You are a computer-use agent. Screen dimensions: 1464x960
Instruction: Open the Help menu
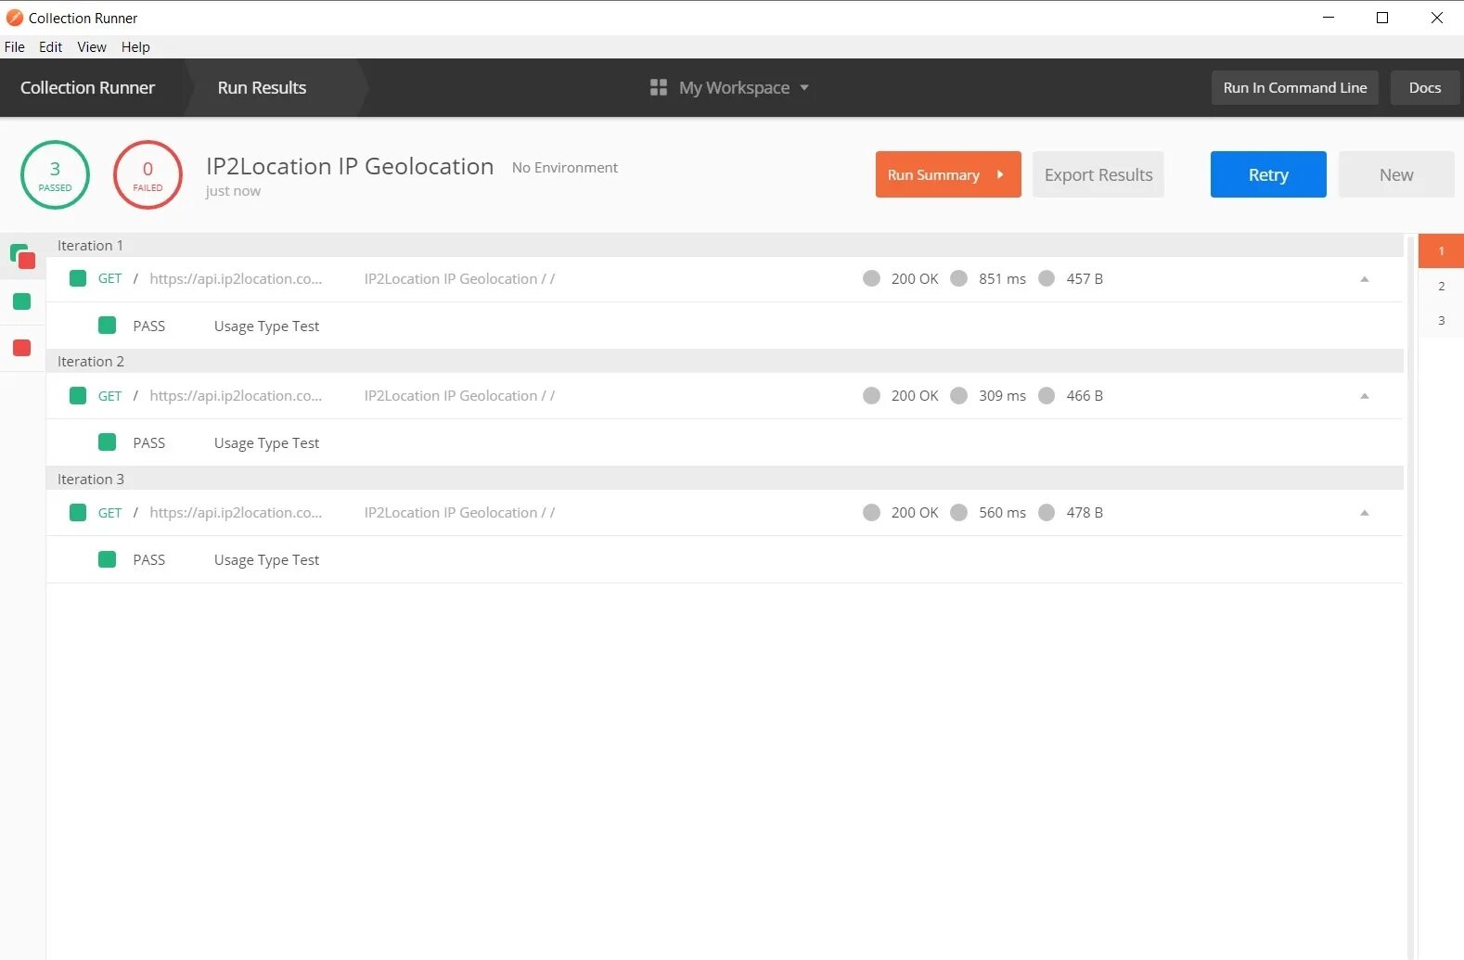coord(135,47)
